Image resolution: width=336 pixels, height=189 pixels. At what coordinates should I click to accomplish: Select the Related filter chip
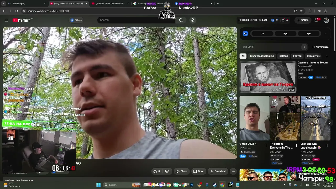tap(283, 56)
